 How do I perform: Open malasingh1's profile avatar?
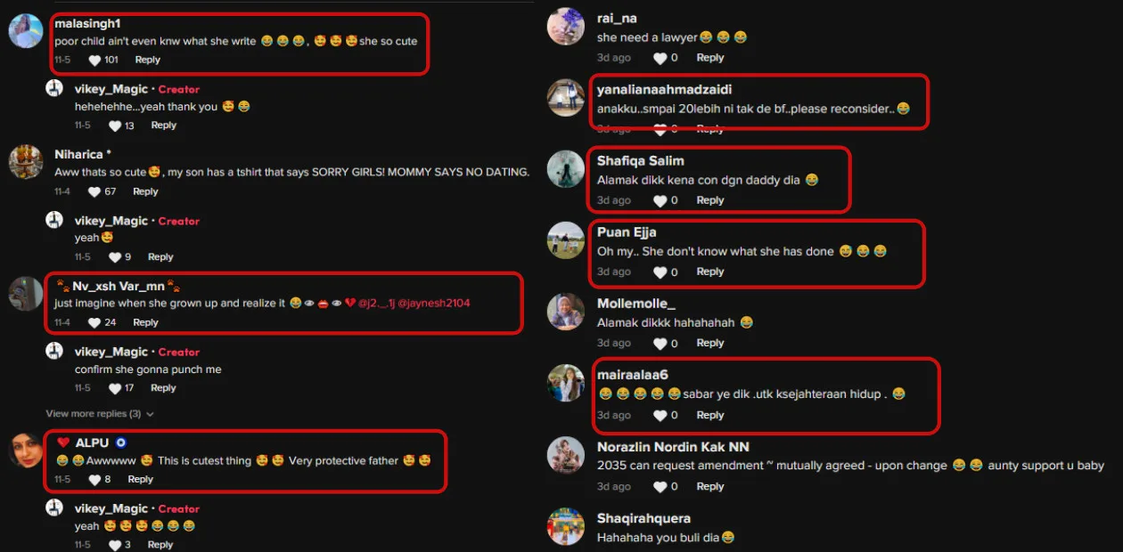[x=26, y=31]
